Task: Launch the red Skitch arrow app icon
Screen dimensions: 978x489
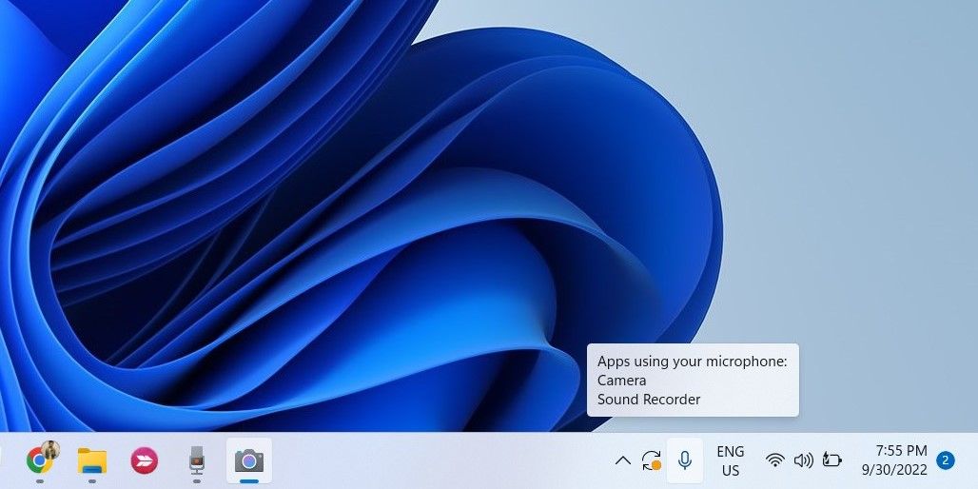Action: 144,460
